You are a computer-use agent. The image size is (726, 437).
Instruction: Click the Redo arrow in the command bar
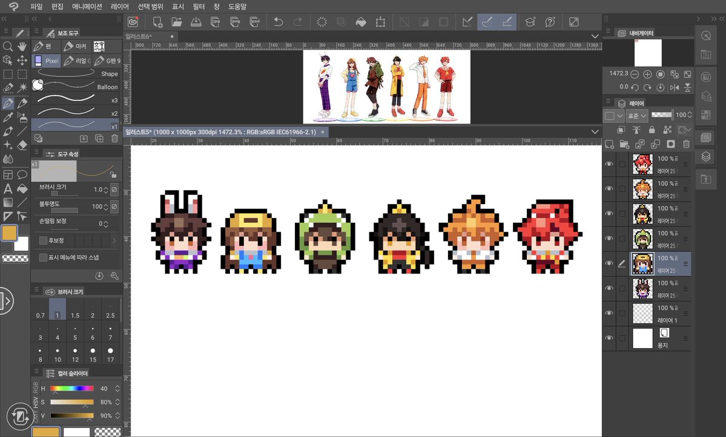[x=298, y=22]
